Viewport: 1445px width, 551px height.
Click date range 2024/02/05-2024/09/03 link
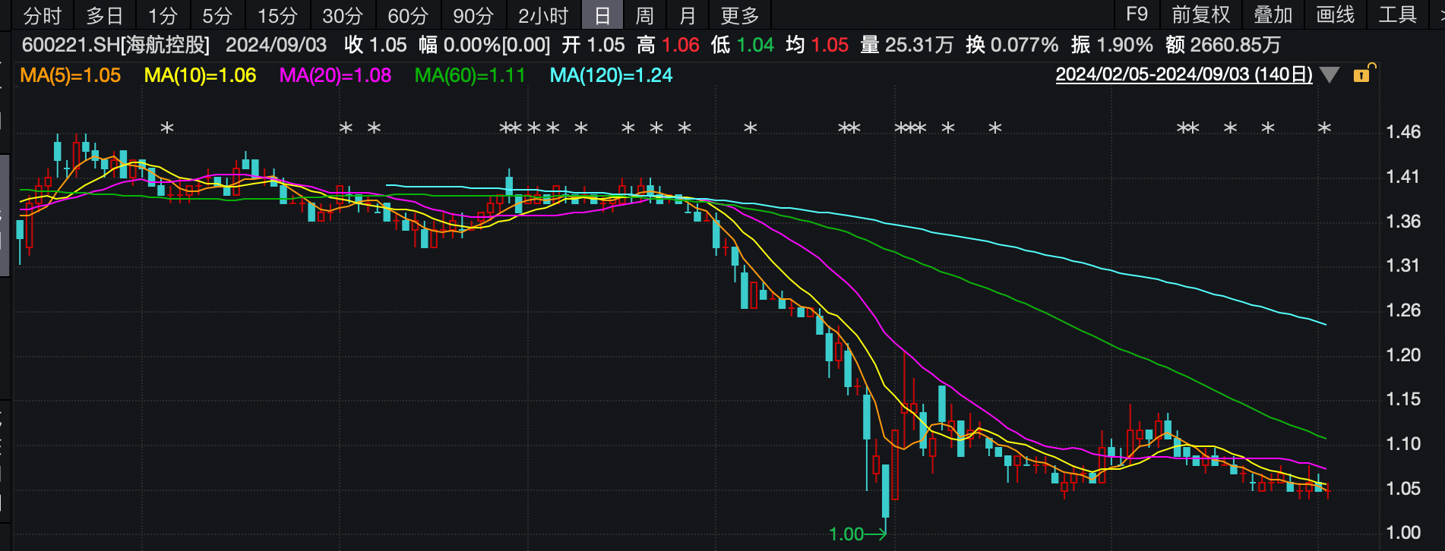coord(1184,74)
